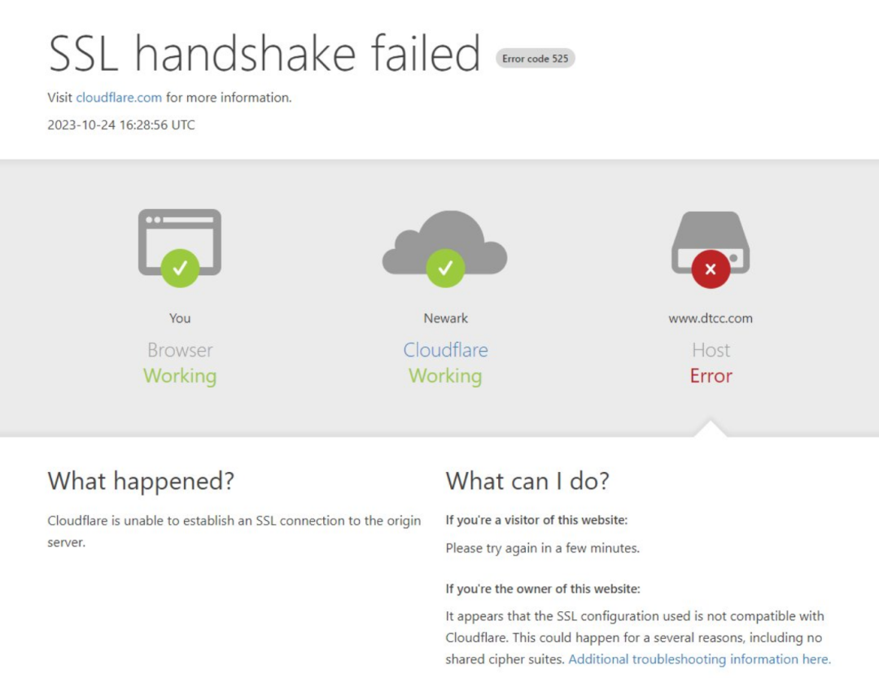This screenshot has height=678, width=879.
Task: Click the green checkmark on the browser icon
Action: 180,268
